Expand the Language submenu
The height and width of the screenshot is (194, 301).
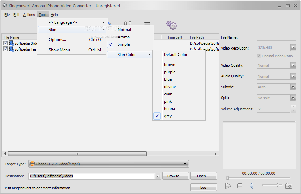click(x=73, y=22)
